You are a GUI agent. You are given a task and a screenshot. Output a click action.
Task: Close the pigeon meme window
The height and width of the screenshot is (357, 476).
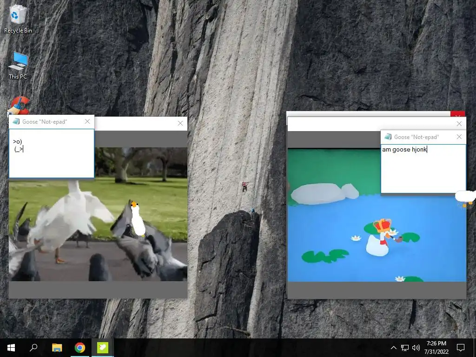point(180,123)
